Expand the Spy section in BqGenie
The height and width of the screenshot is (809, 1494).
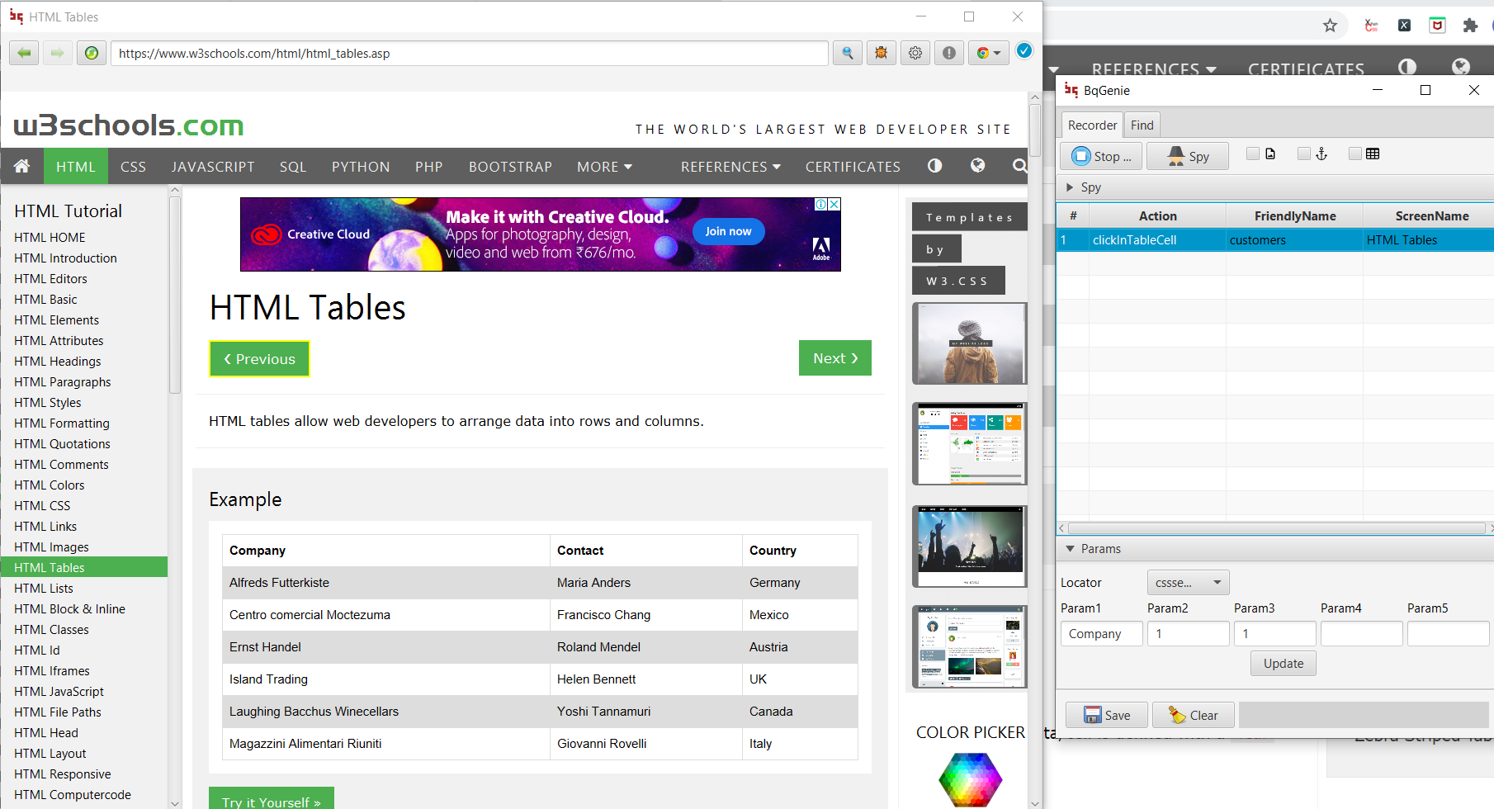1070,187
